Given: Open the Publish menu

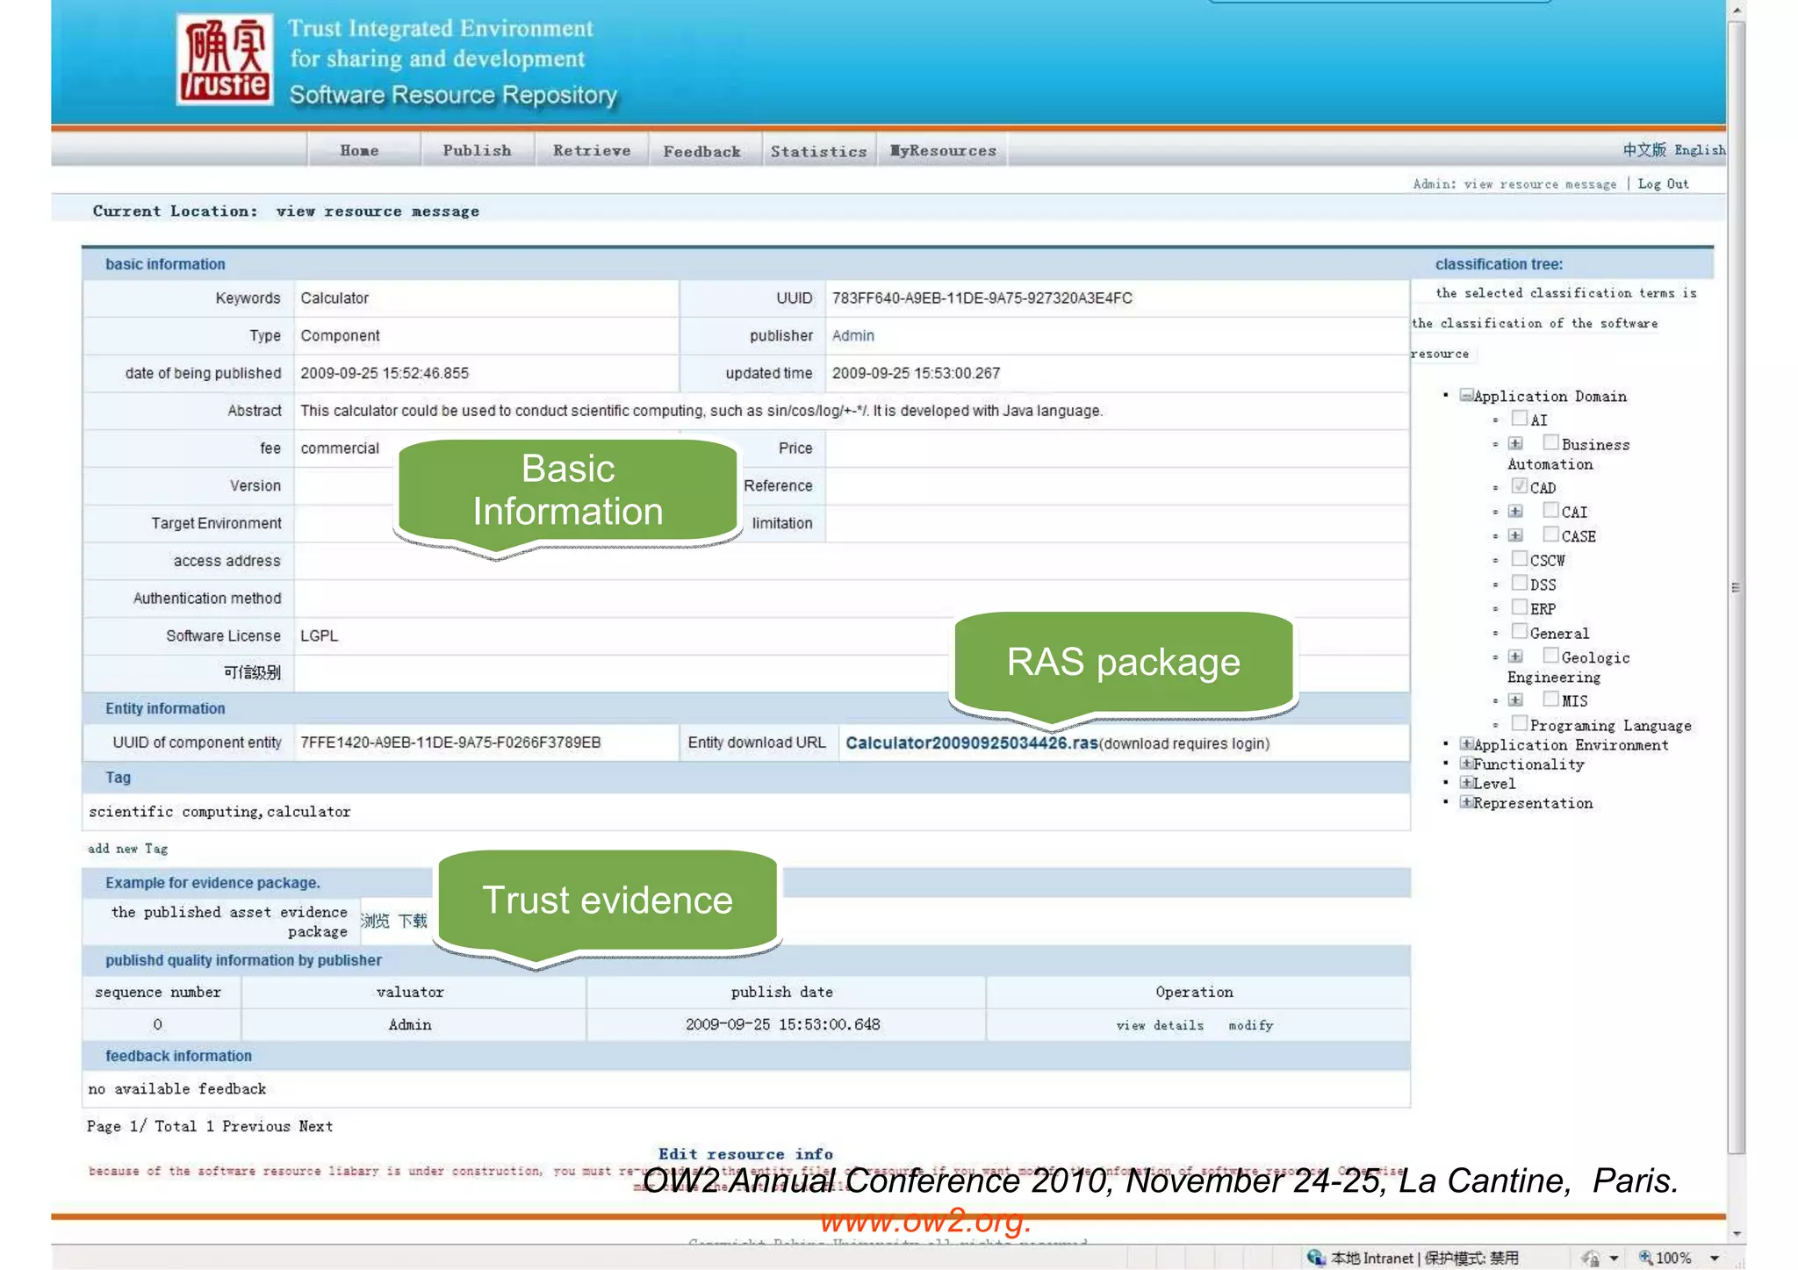Looking at the screenshot, I should [477, 151].
